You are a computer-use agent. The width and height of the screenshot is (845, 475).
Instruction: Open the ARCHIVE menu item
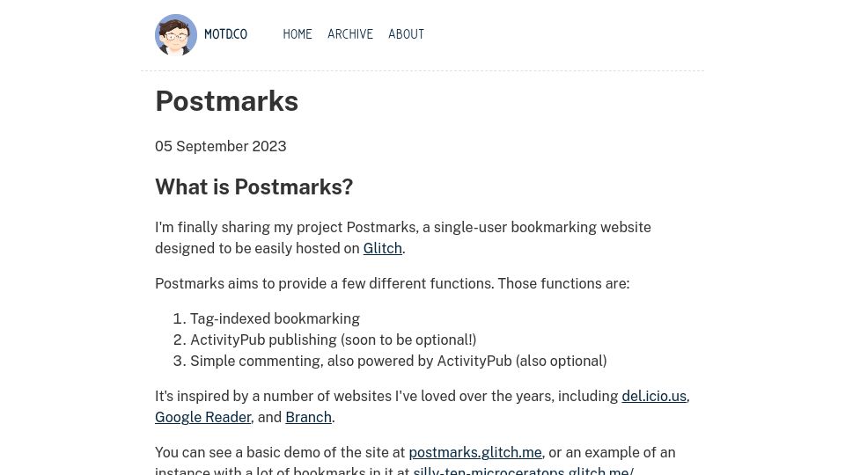(x=350, y=34)
